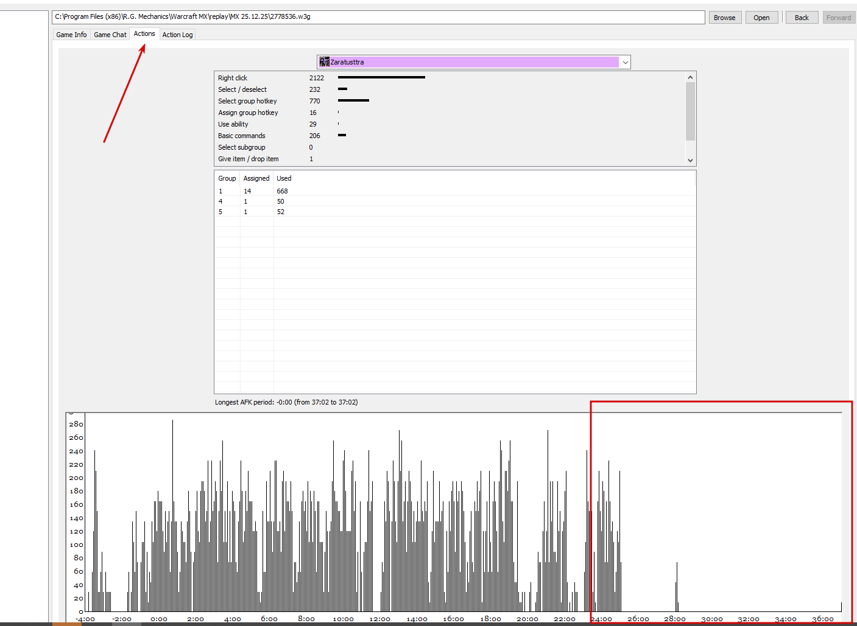Select the Use ability row

[451, 124]
